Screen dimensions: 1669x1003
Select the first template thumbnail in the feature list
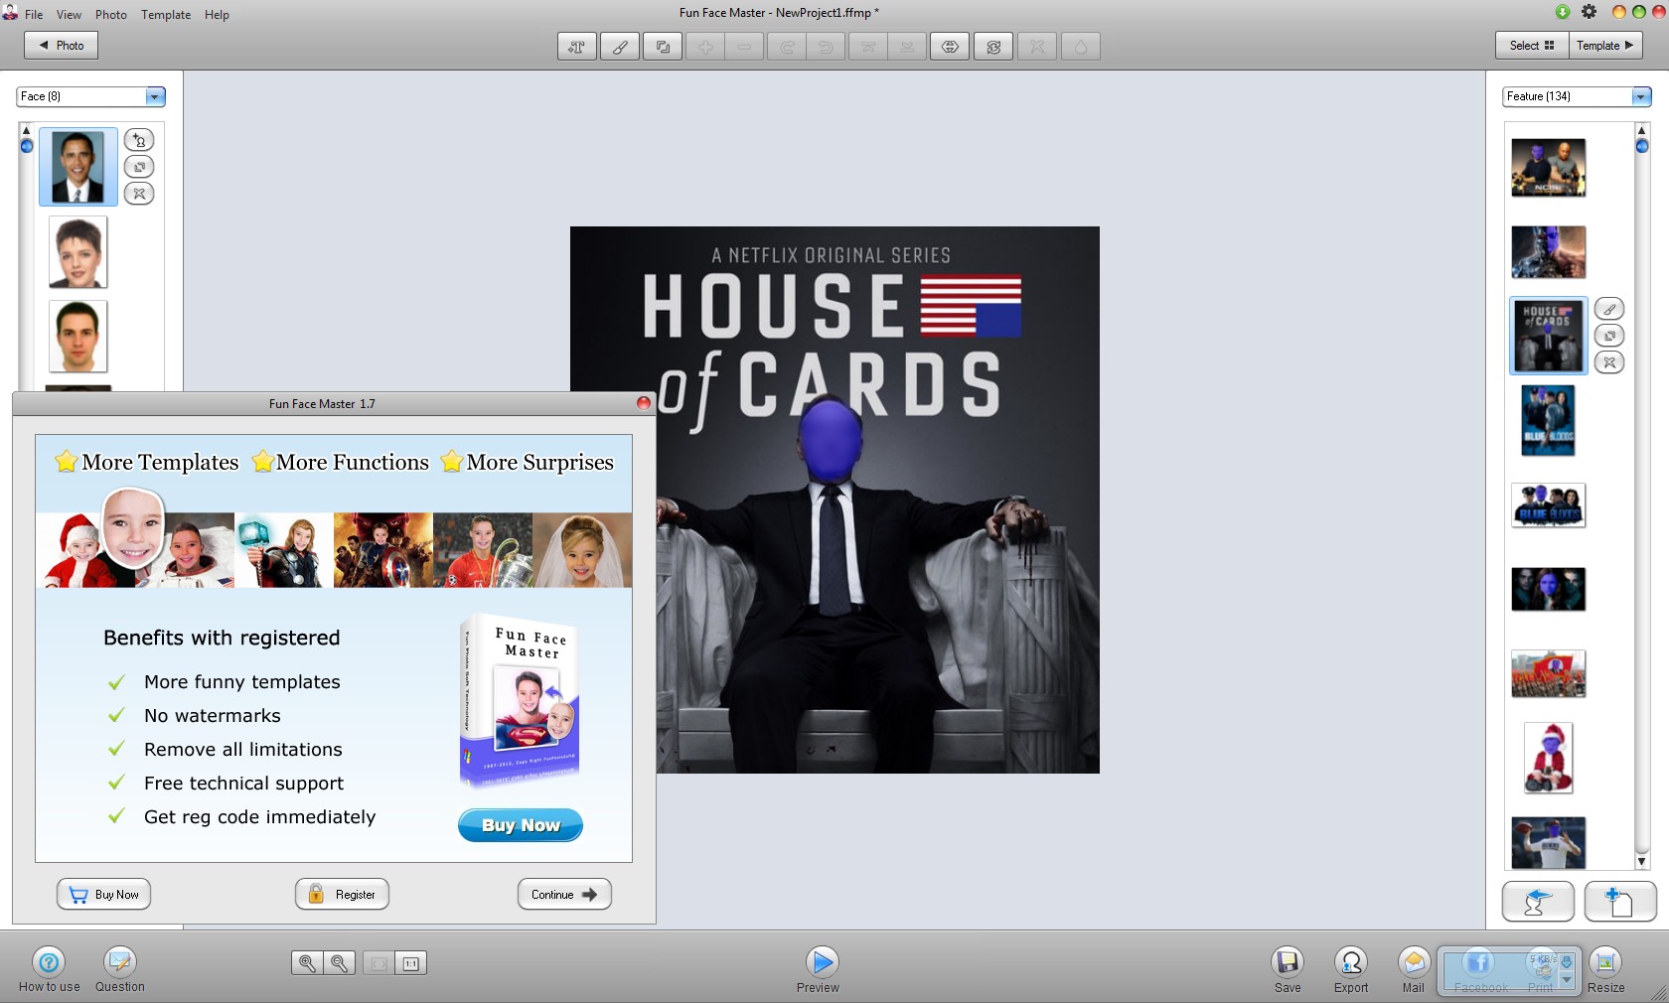pyautogui.click(x=1548, y=168)
